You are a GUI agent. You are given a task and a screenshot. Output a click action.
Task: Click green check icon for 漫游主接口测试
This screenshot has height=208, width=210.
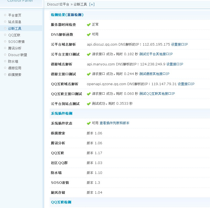pyautogui.click(x=89, y=74)
